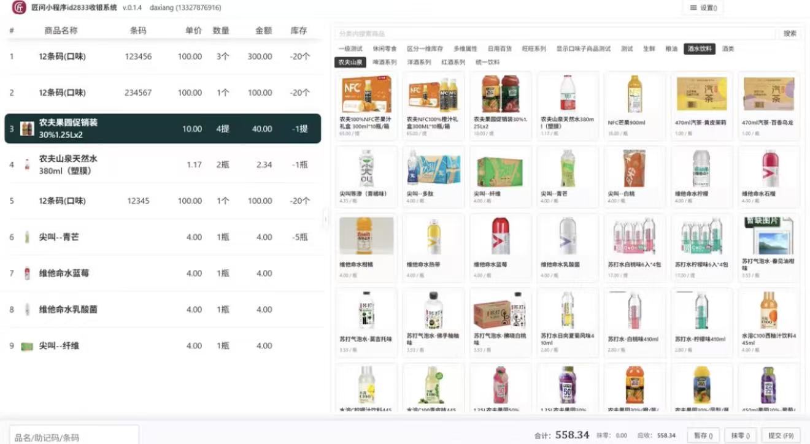The image size is (810, 444).
Task: Add 维他命水柑橘 product card
Action: click(366, 247)
